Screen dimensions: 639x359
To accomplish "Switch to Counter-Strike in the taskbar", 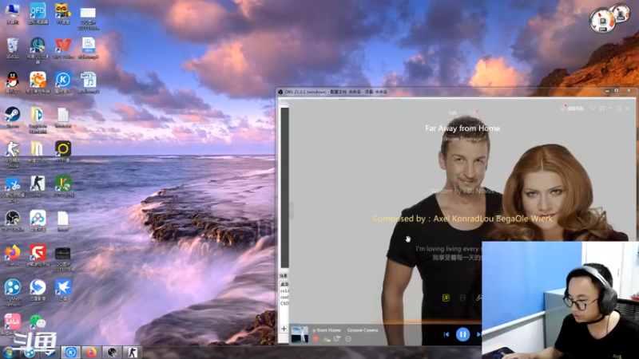I will click(133, 353).
